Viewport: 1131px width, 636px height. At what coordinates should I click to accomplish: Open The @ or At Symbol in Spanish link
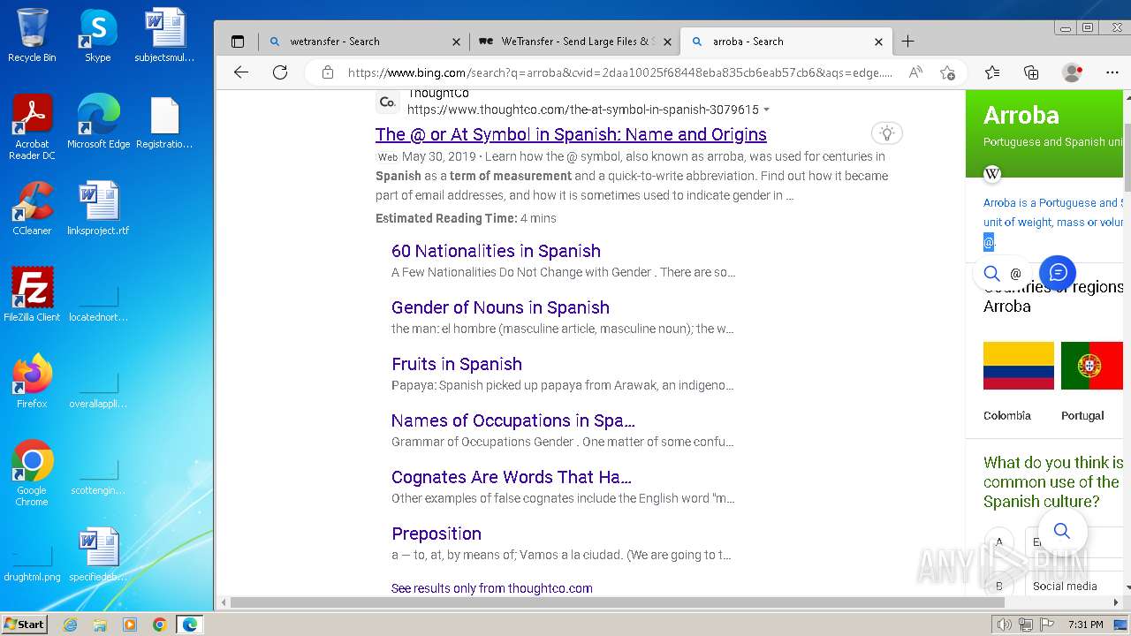tap(571, 134)
